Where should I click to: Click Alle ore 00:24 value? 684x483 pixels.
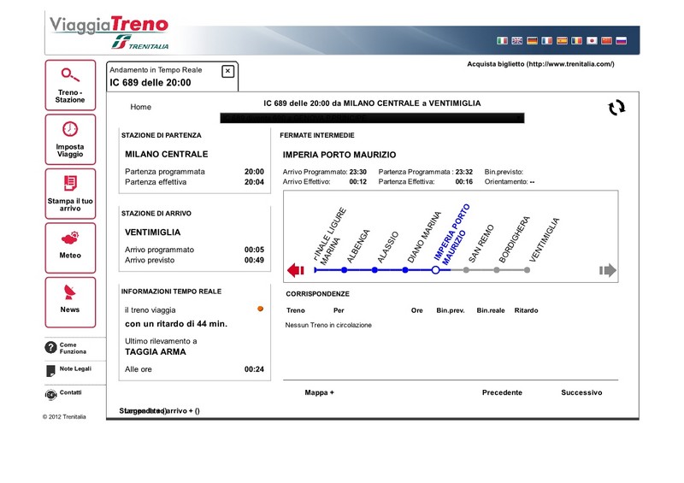[x=254, y=369]
